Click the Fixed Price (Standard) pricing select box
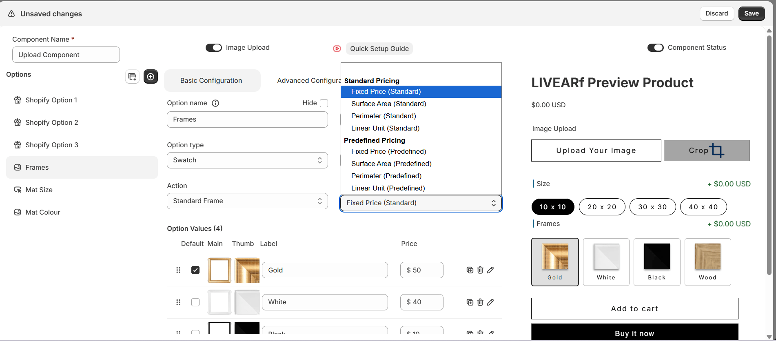 pyautogui.click(x=421, y=203)
